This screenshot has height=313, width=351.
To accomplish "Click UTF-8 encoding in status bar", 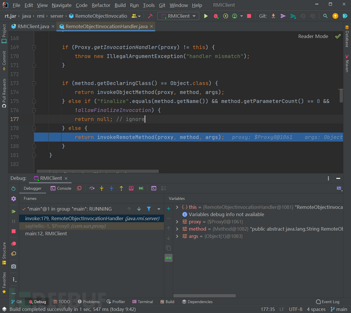I will pyautogui.click(x=296, y=309).
